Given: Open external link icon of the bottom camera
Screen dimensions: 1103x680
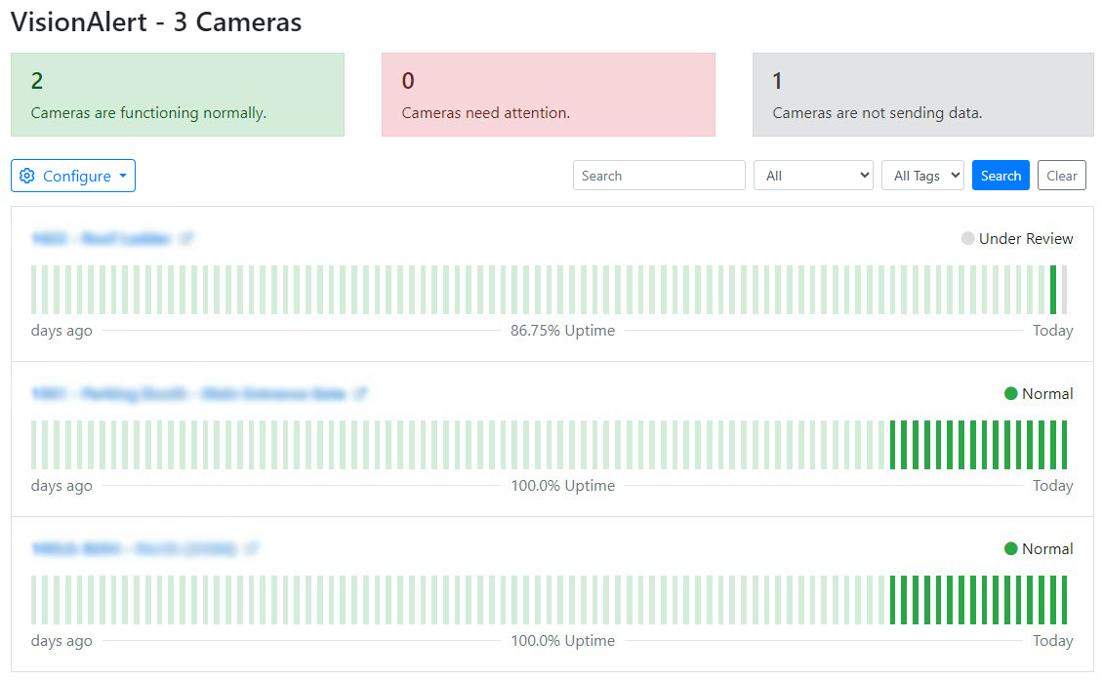Looking at the screenshot, I should pos(251,549).
